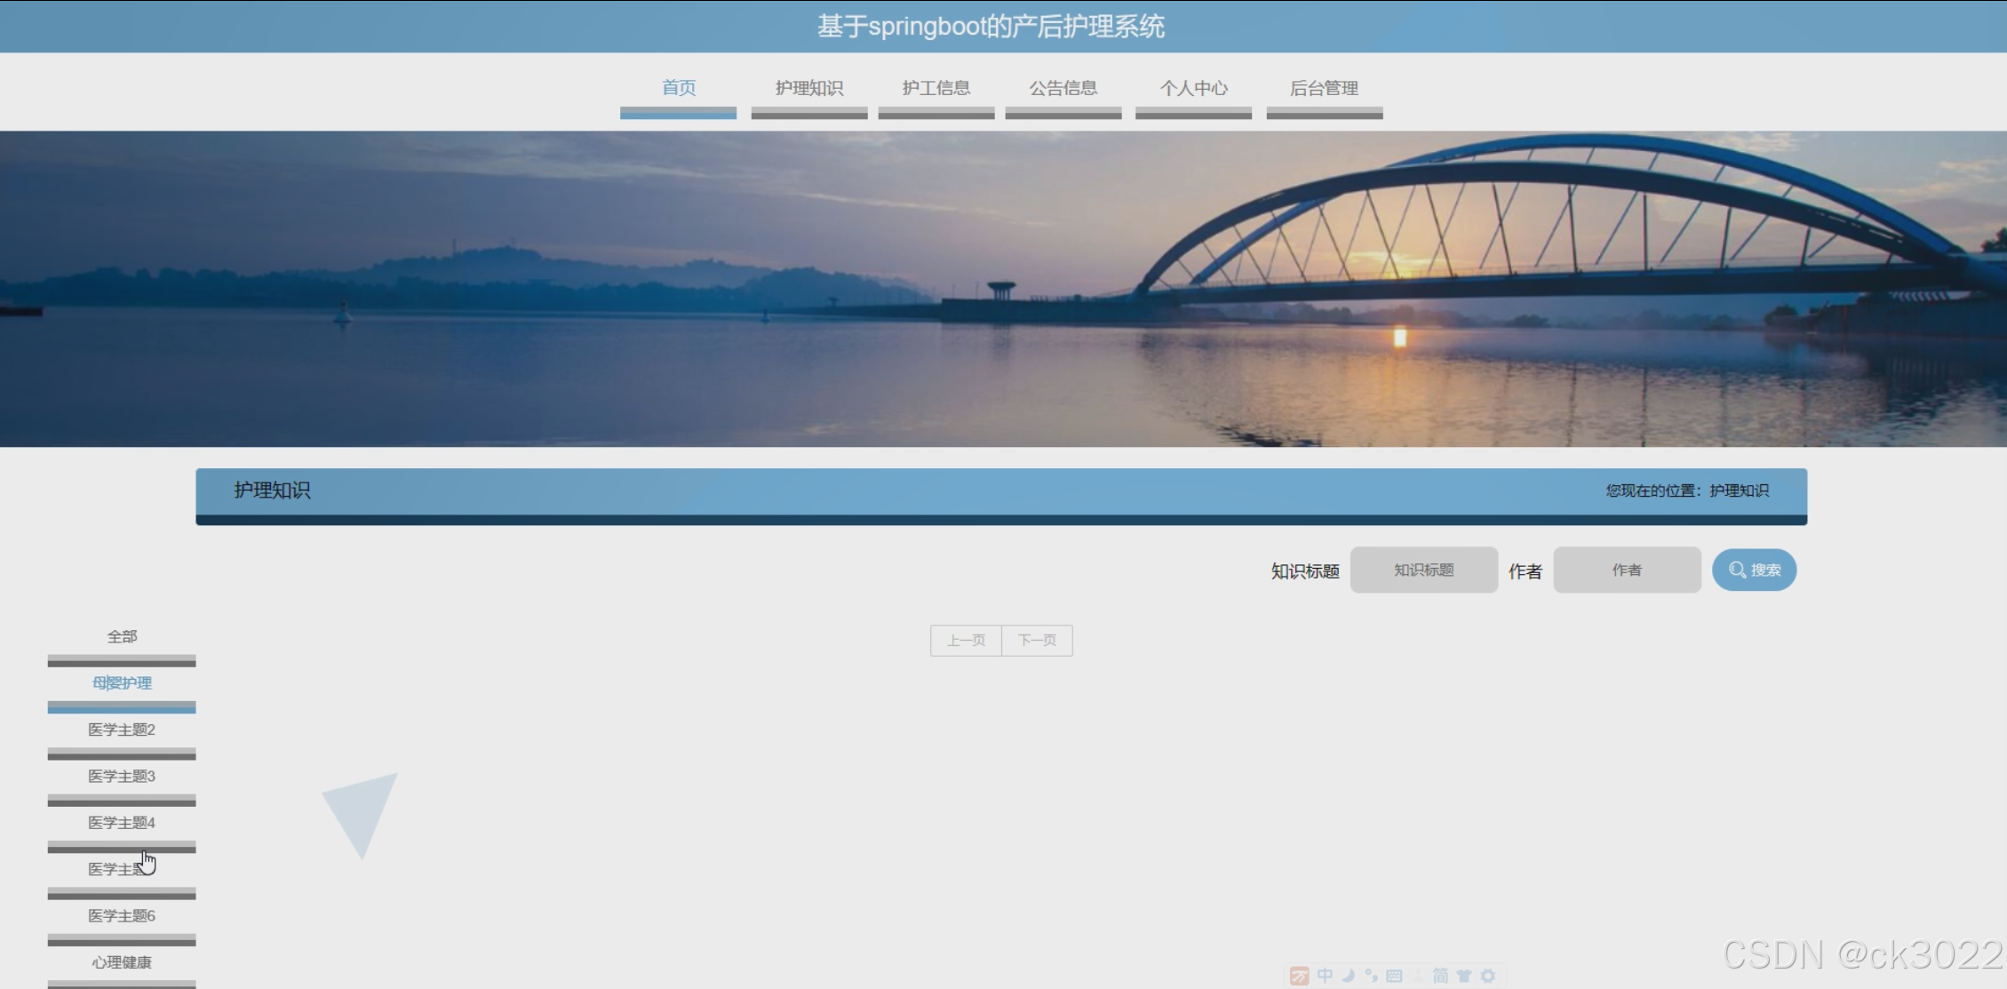Open the IME settings gear icon

1488,976
